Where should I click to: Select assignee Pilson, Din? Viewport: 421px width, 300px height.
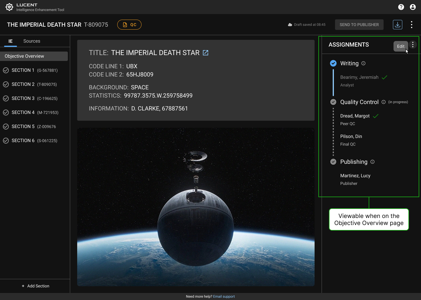[x=351, y=137]
